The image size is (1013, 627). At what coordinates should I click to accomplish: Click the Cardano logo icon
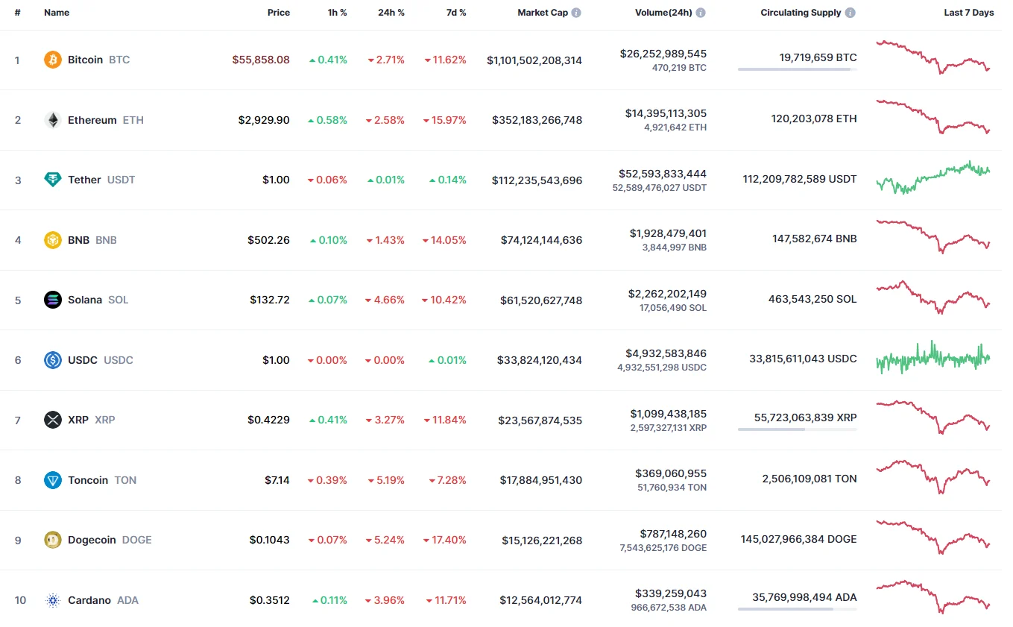(x=53, y=600)
